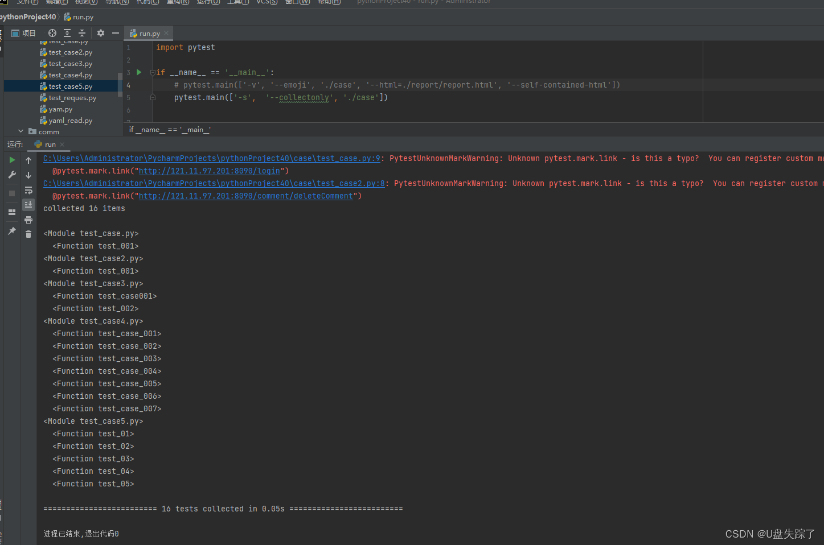Open run configuration settings via wrench icon
Viewport: 824px width, 545px height.
11,174
